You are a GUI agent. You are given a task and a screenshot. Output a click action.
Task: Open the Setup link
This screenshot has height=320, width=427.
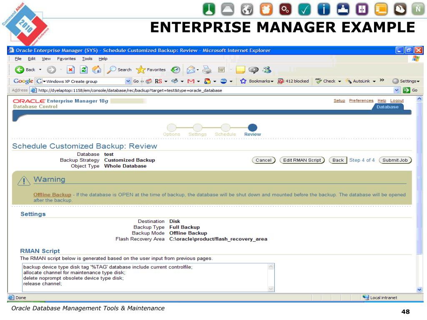339,100
